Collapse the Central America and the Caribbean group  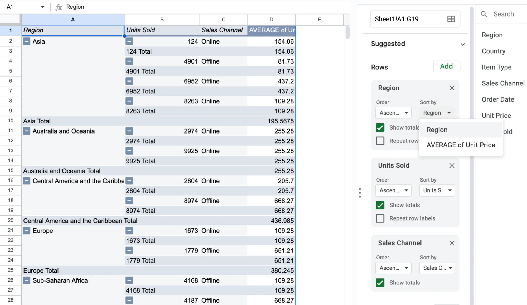click(x=26, y=181)
